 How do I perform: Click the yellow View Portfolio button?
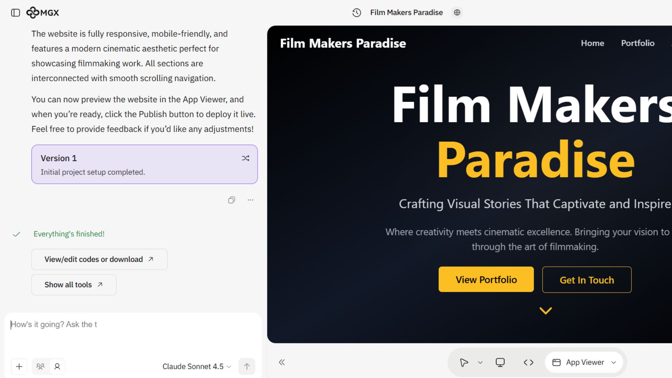486,279
